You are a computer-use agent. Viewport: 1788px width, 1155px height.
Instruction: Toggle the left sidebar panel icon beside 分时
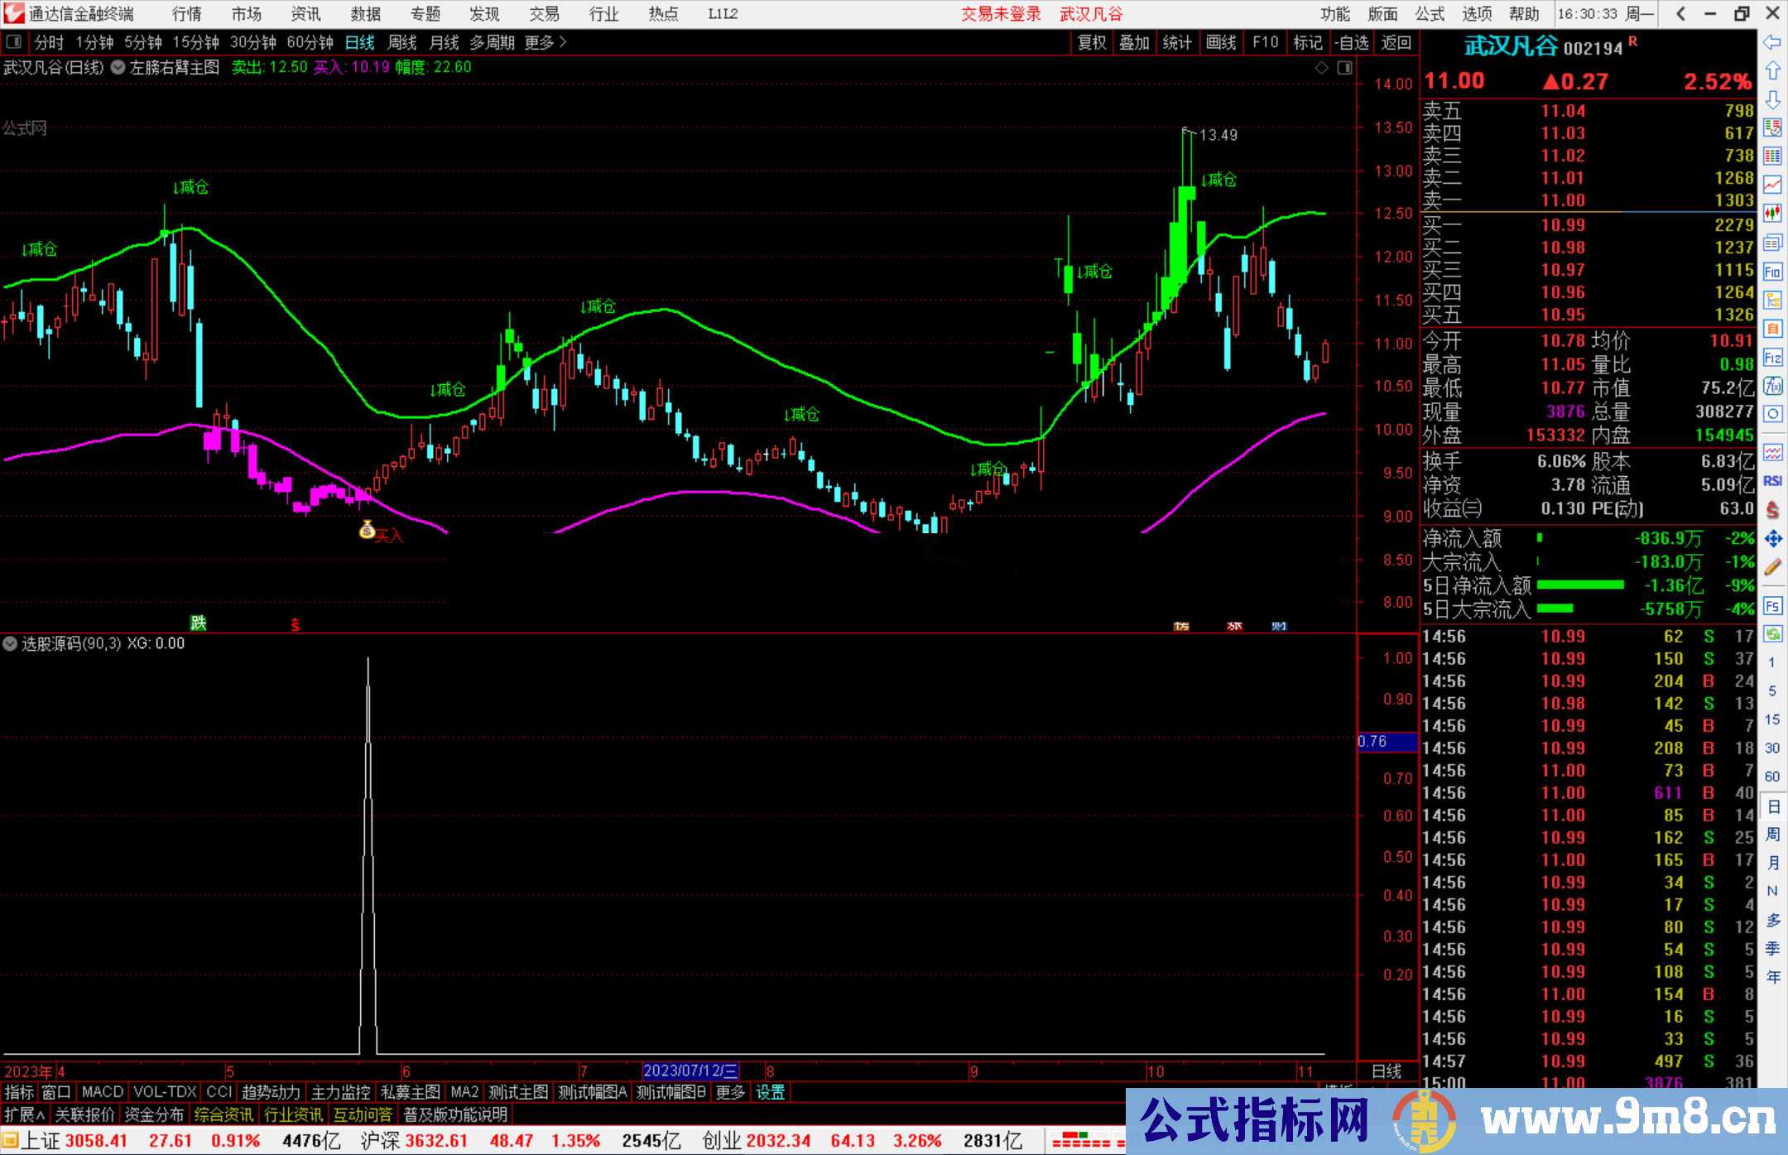pos(14,42)
